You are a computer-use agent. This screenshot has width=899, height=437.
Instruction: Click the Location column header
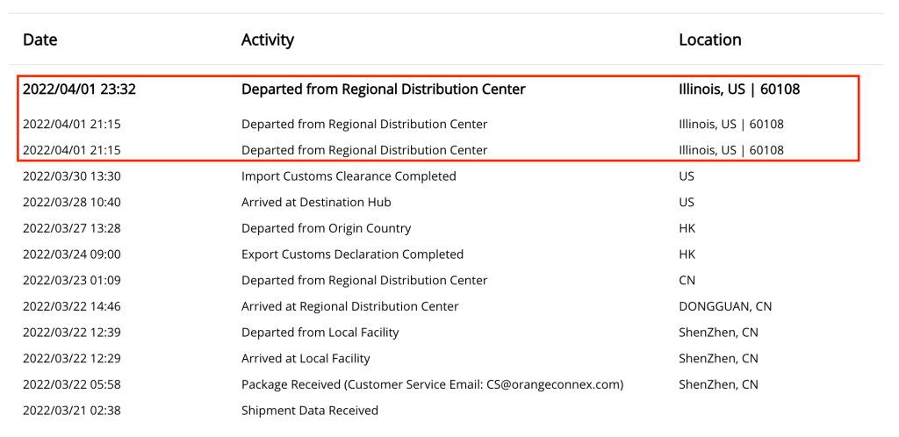coord(709,39)
